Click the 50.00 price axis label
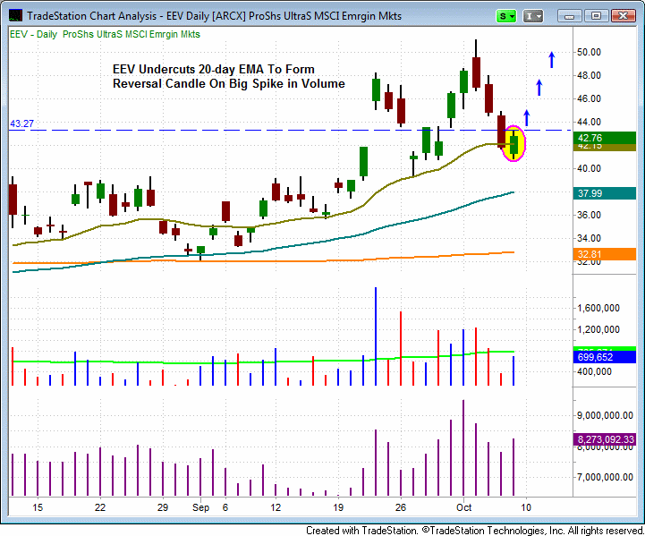 589,52
